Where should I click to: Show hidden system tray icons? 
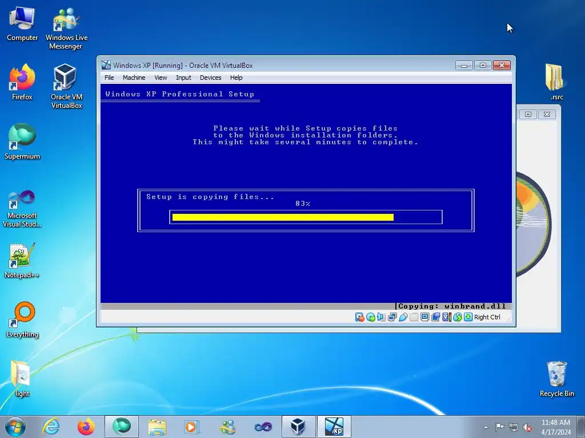point(486,427)
